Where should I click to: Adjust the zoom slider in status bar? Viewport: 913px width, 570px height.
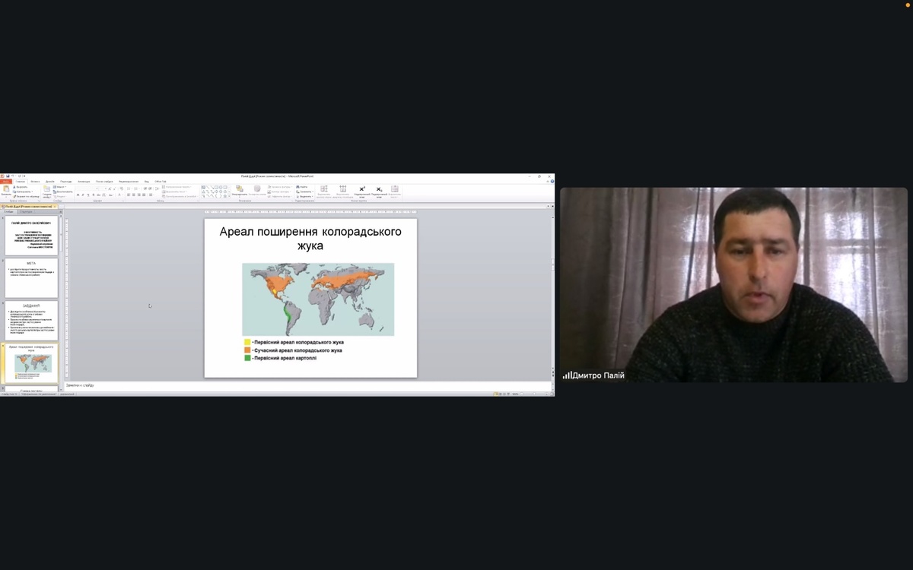pos(533,394)
